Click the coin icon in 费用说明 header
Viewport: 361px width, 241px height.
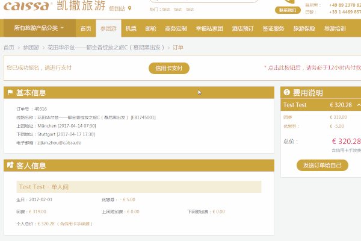[286, 93]
